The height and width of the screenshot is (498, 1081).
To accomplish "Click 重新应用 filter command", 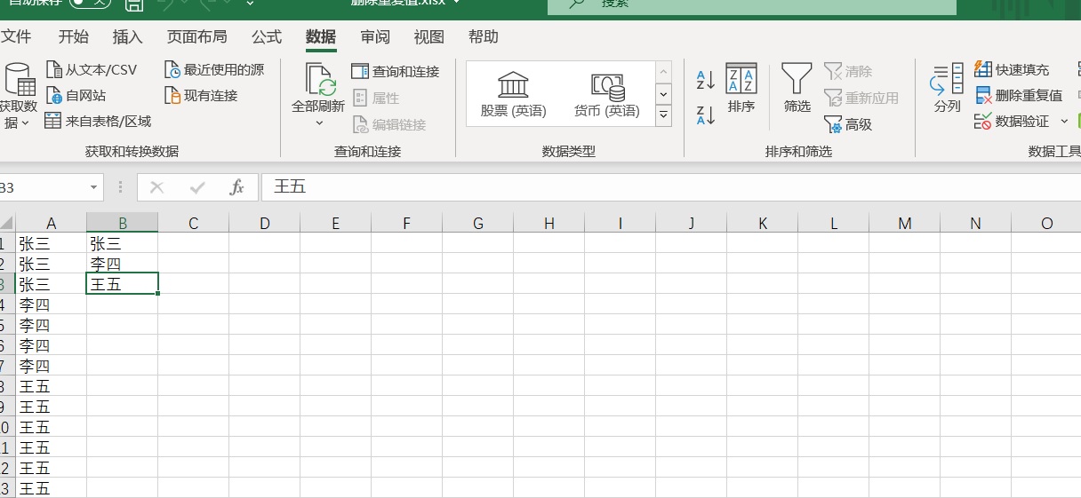I will click(x=861, y=98).
